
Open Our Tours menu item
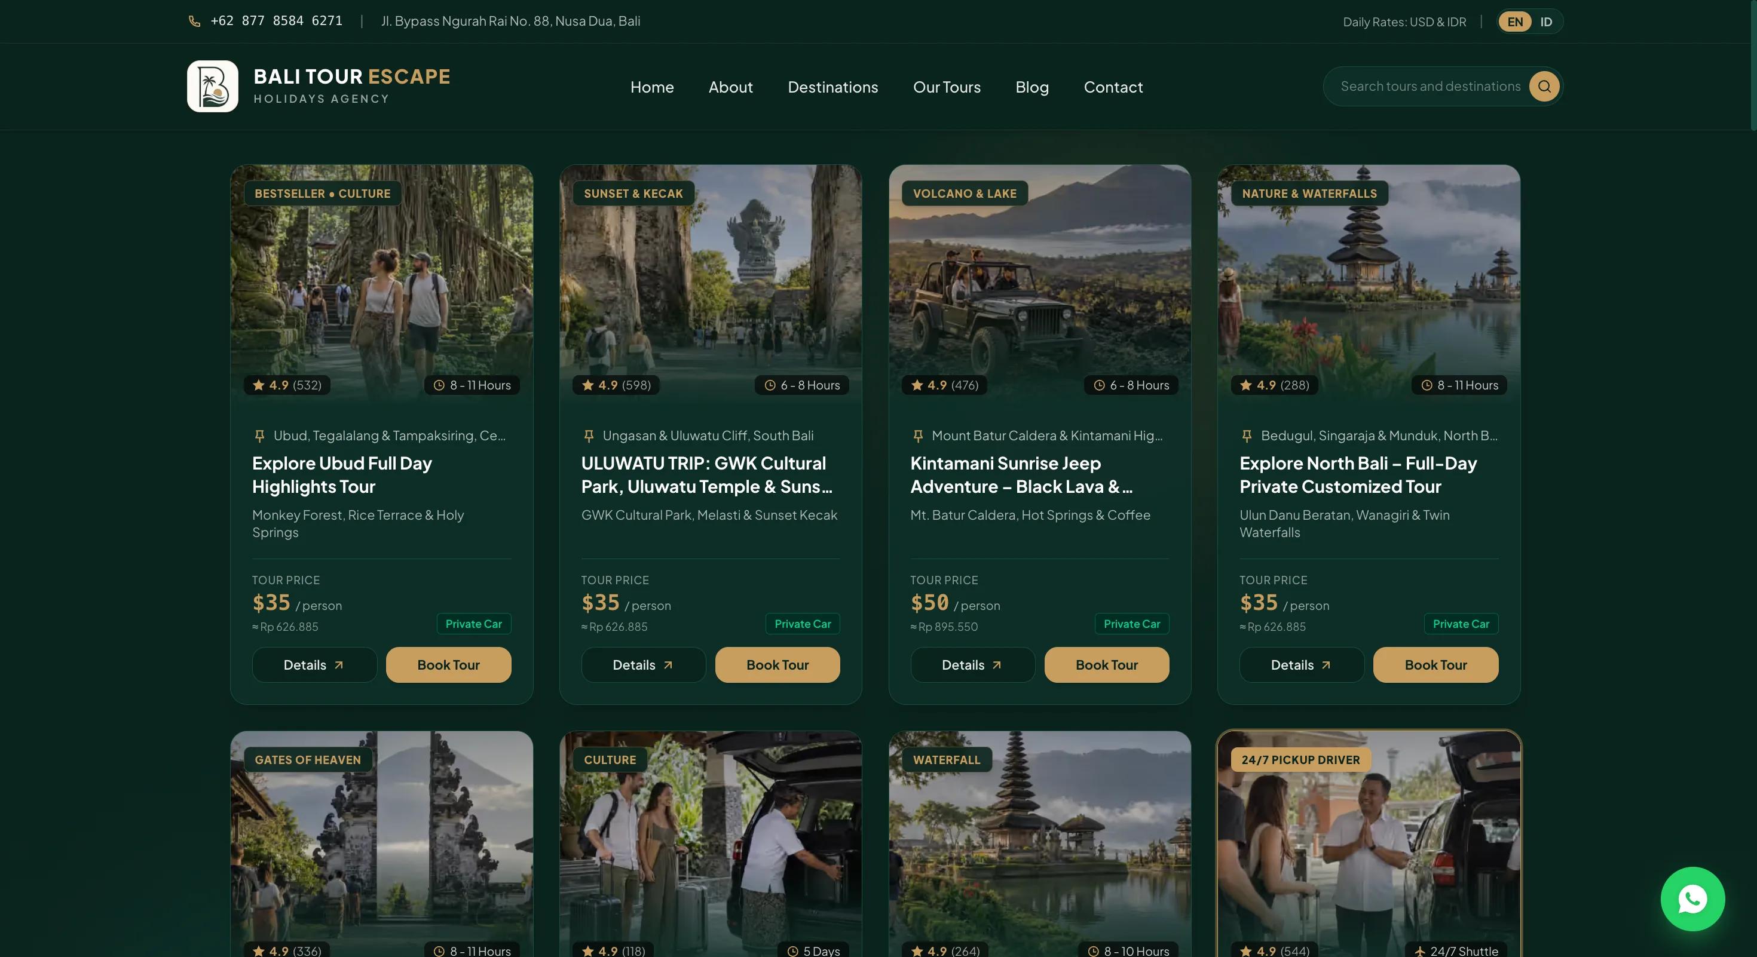click(946, 87)
